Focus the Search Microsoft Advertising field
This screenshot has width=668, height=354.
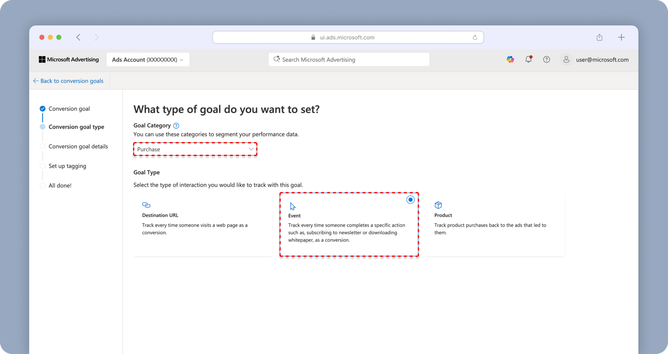pos(349,60)
